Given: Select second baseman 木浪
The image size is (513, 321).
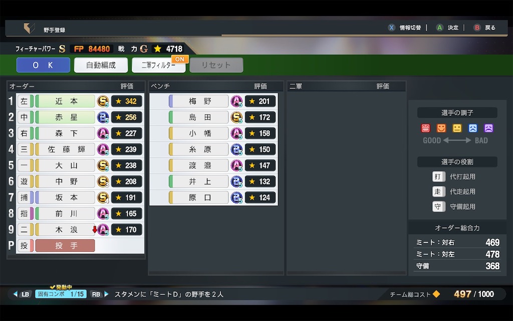Looking at the screenshot, I should [x=65, y=230].
